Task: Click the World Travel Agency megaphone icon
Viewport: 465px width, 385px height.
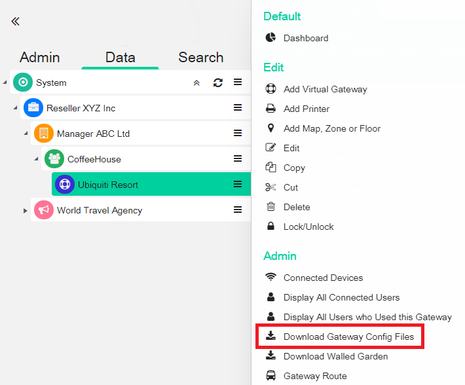Action: (44, 210)
